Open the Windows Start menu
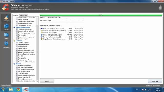Viewport: 164px width, 92px height. (x=3, y=90)
